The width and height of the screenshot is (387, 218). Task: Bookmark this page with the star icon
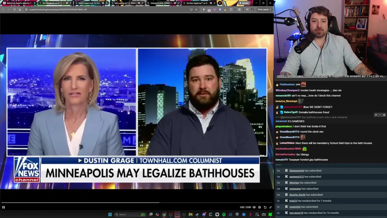tap(196, 9)
